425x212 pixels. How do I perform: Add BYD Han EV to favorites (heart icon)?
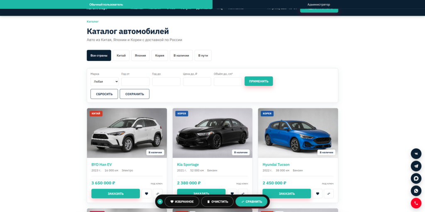147,194
